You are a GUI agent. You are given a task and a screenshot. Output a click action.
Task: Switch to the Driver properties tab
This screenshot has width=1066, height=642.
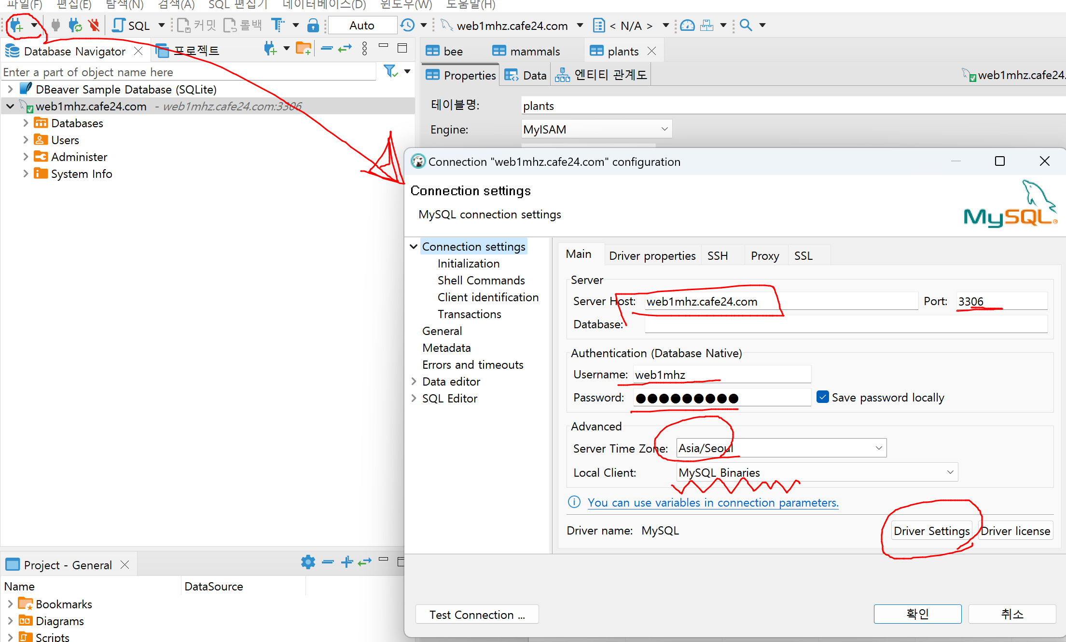[652, 255]
